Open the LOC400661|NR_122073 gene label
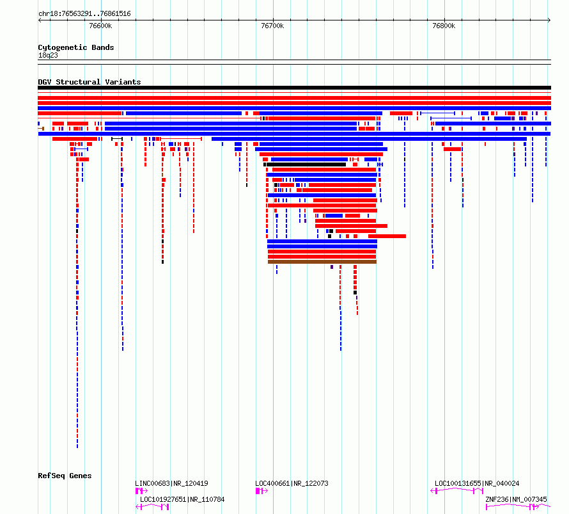Viewport: 569px width, 514px height. coord(292,483)
